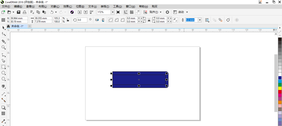This screenshot has width=282, height=126.
Task: Pick the Text tool
Action: pyautogui.click(x=3, y=86)
